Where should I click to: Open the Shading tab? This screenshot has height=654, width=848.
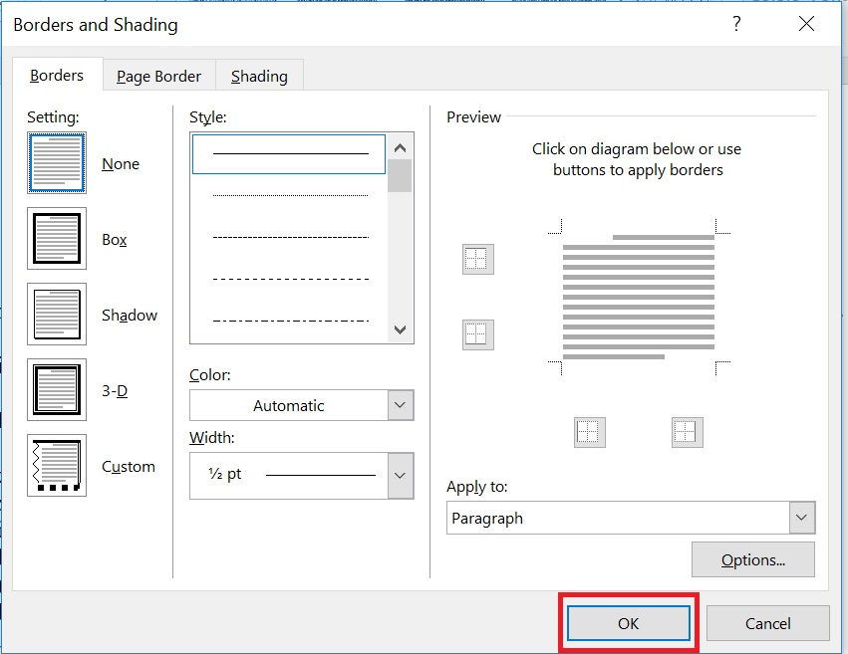point(260,76)
